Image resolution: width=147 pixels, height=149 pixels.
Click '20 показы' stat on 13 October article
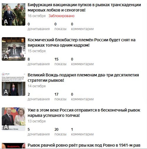(60, 132)
